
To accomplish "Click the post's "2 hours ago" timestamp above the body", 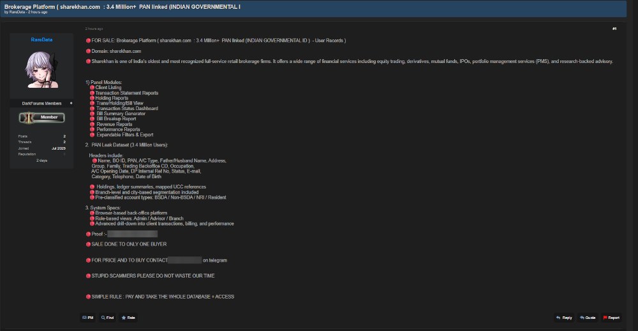I will [x=93, y=29].
